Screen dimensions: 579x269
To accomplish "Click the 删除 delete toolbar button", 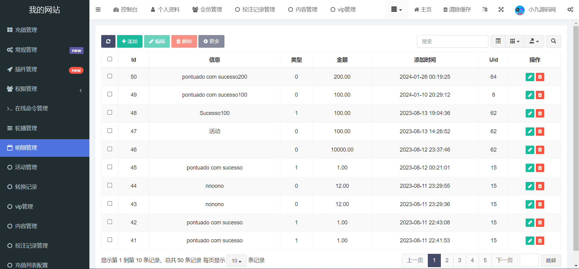I will [x=184, y=41].
